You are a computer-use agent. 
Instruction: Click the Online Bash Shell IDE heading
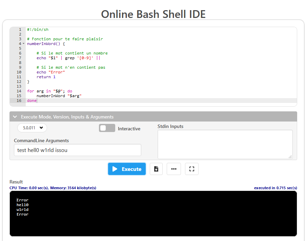(153, 14)
